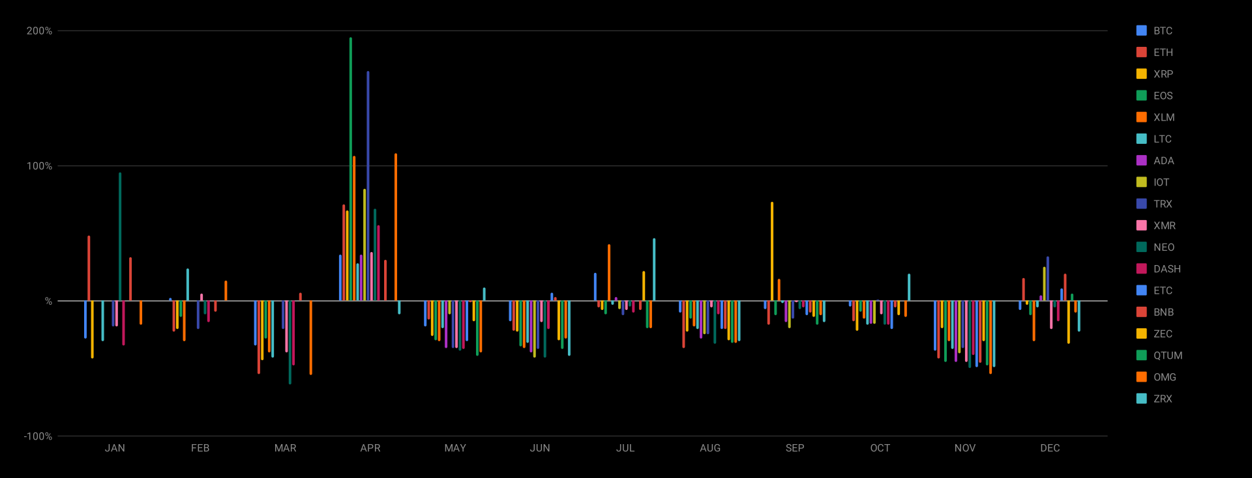Select the JUN month label
The image size is (1252, 478).
coord(540,448)
